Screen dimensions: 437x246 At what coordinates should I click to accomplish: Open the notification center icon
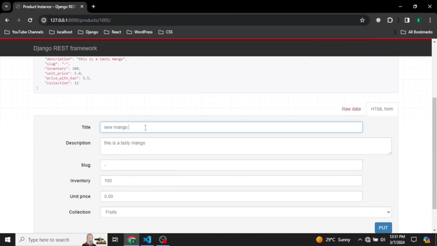(x=413, y=239)
